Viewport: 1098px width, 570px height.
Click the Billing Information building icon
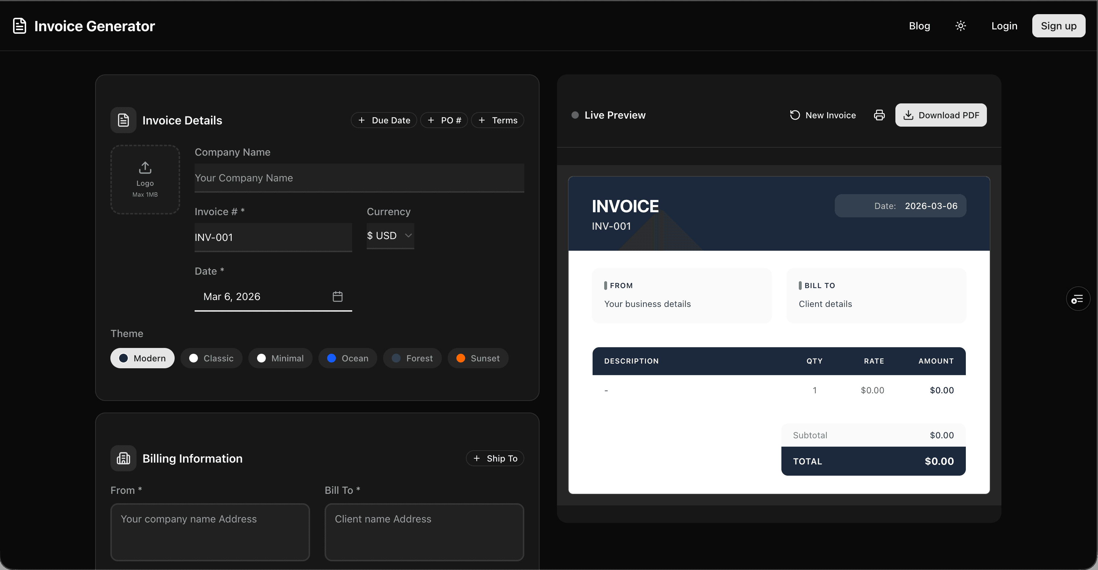[x=123, y=458]
